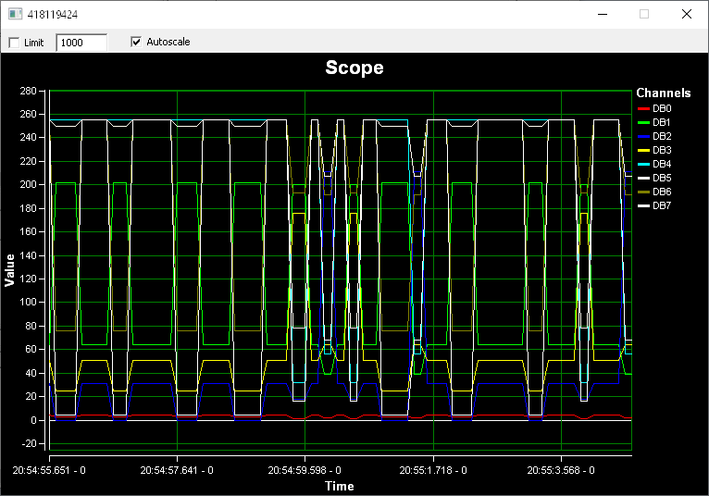Select DB0 label in Channels legend
Viewport: 709px width, 496px height.
pyautogui.click(x=662, y=108)
